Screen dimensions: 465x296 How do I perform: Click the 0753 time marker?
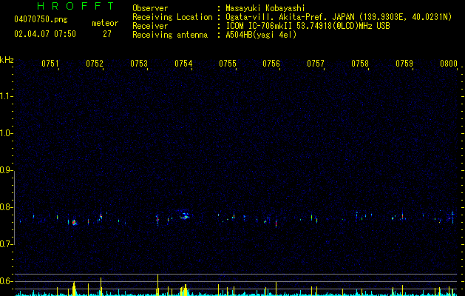pos(139,64)
